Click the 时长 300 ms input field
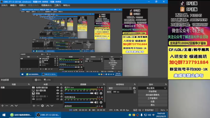The height and width of the screenshot is (118, 210). [x=123, y=92]
